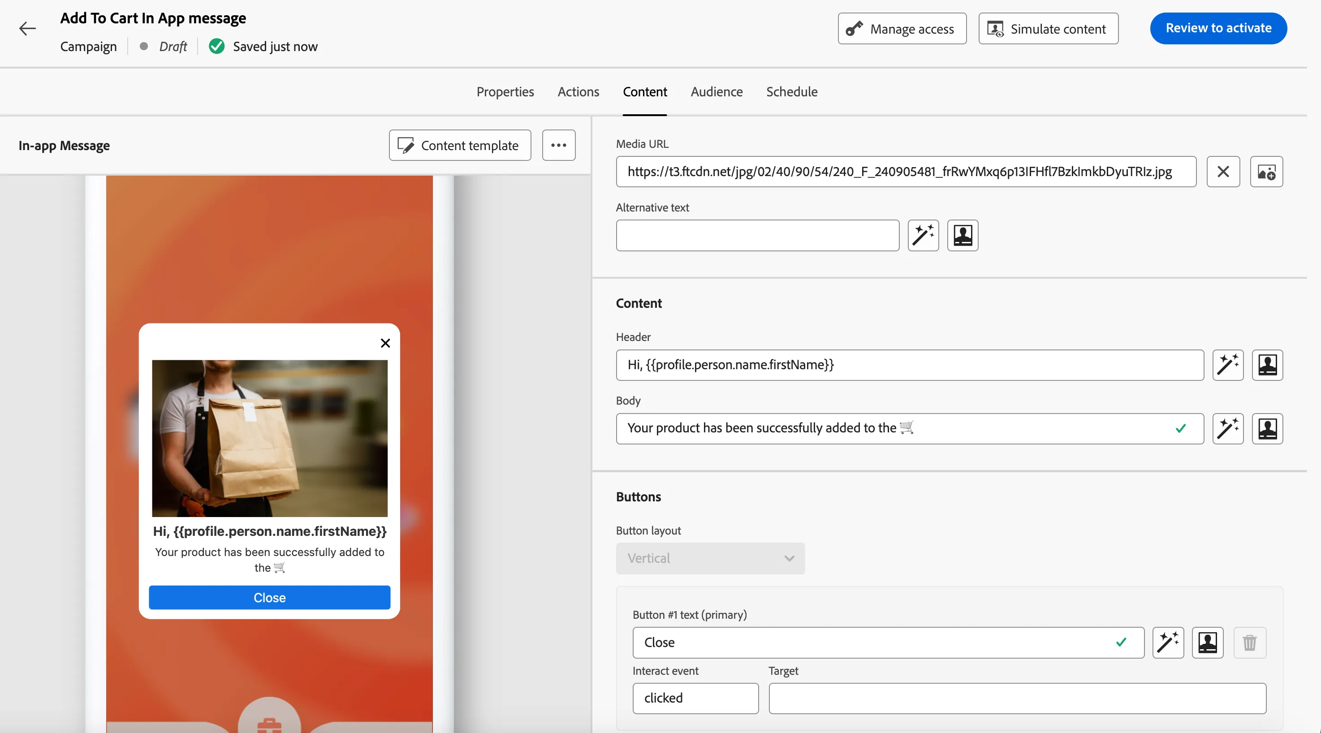This screenshot has width=1321, height=733.
Task: Open the Content template button
Action: point(460,145)
